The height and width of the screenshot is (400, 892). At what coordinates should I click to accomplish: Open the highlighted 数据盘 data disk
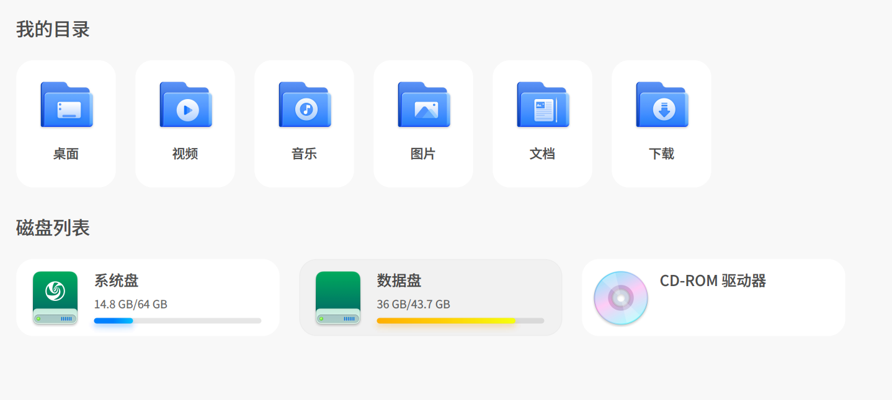click(x=430, y=297)
